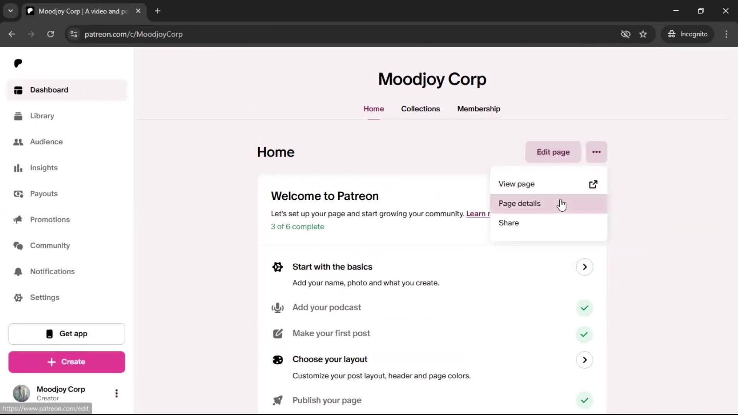The image size is (738, 415).
Task: Go to the Audience page
Action: [x=66, y=142]
